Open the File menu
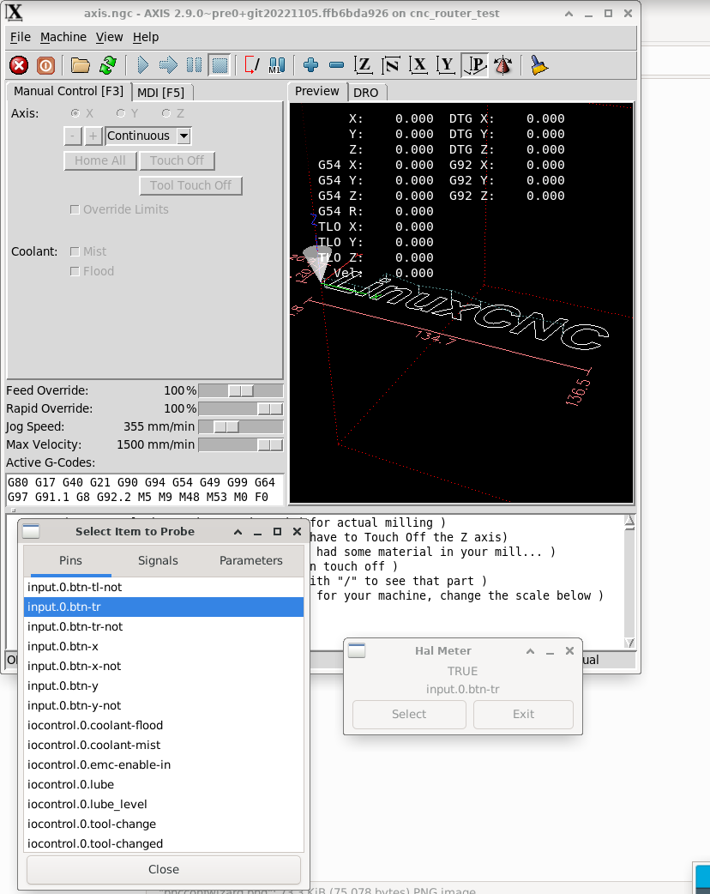This screenshot has height=894, width=710. 21,37
